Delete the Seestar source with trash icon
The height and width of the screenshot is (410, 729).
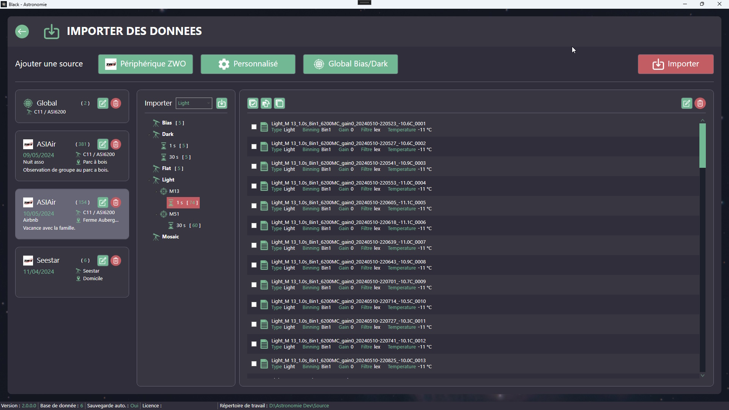pyautogui.click(x=116, y=260)
